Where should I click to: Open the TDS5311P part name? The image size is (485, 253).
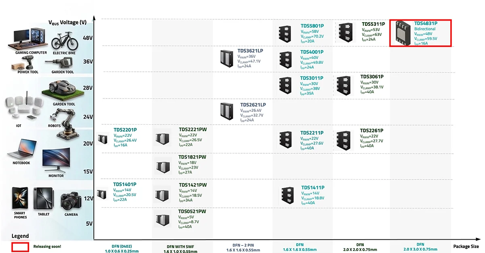pyautogui.click(x=373, y=24)
